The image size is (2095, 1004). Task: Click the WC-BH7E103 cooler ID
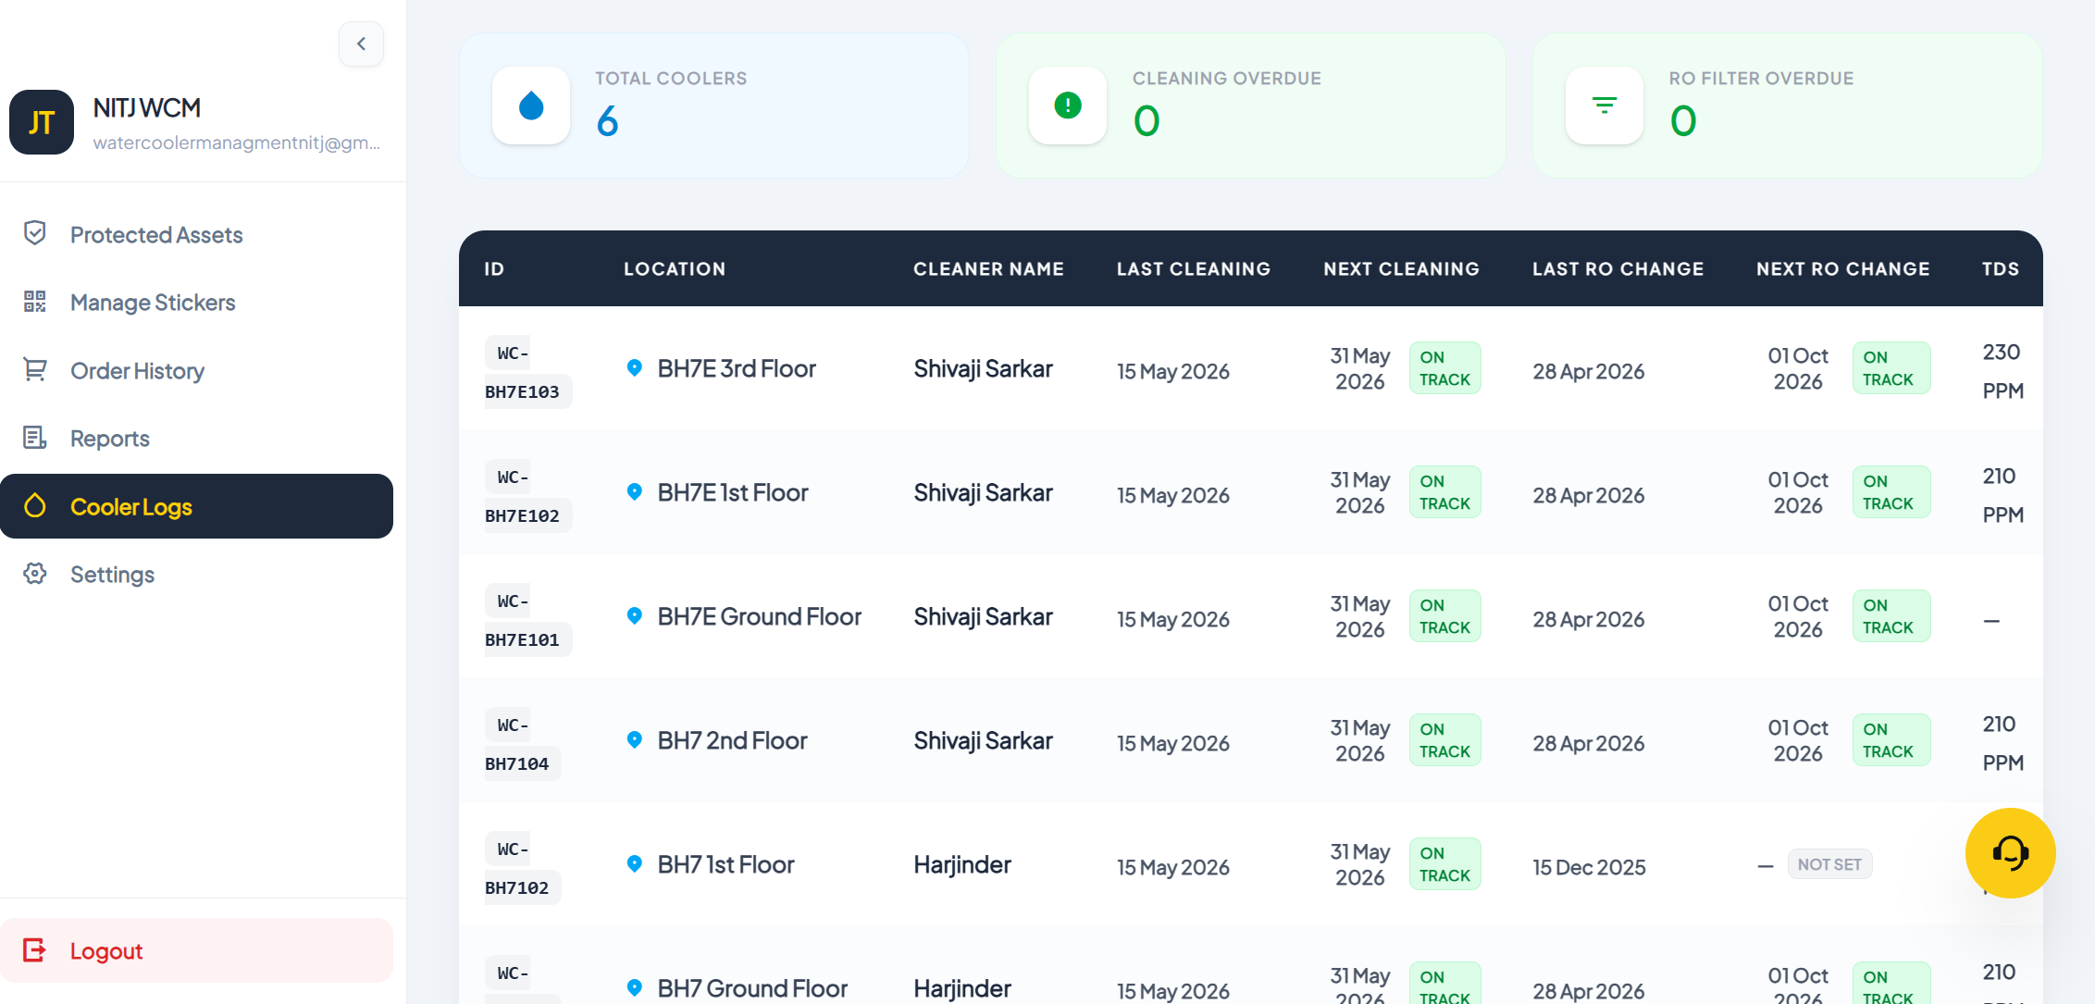(x=528, y=372)
